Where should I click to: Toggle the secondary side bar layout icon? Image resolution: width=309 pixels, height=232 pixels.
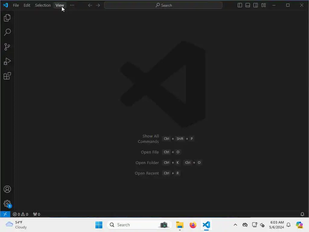tap(256, 5)
